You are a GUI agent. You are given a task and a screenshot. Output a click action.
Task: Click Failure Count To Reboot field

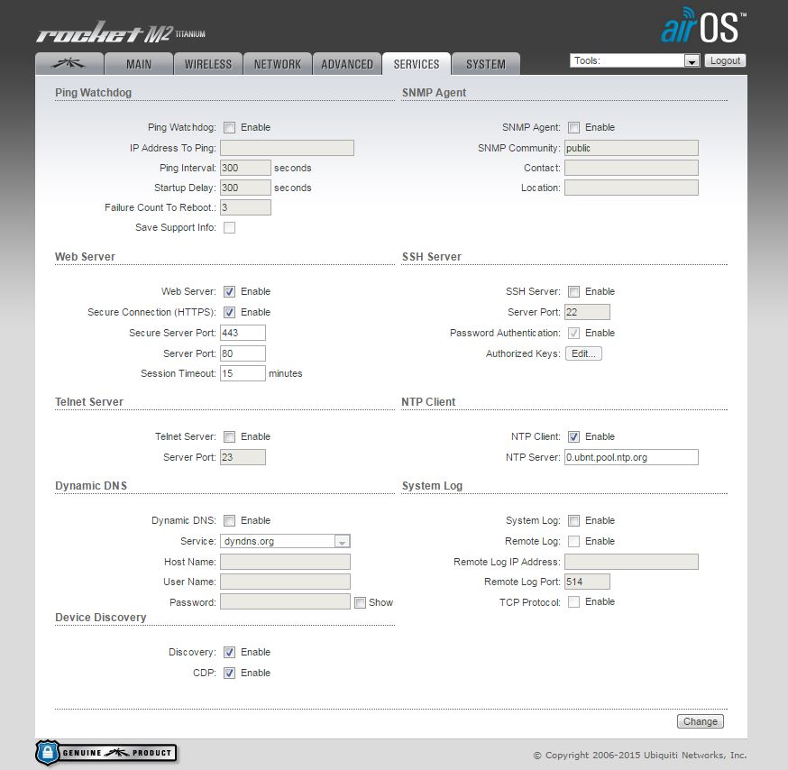click(245, 207)
